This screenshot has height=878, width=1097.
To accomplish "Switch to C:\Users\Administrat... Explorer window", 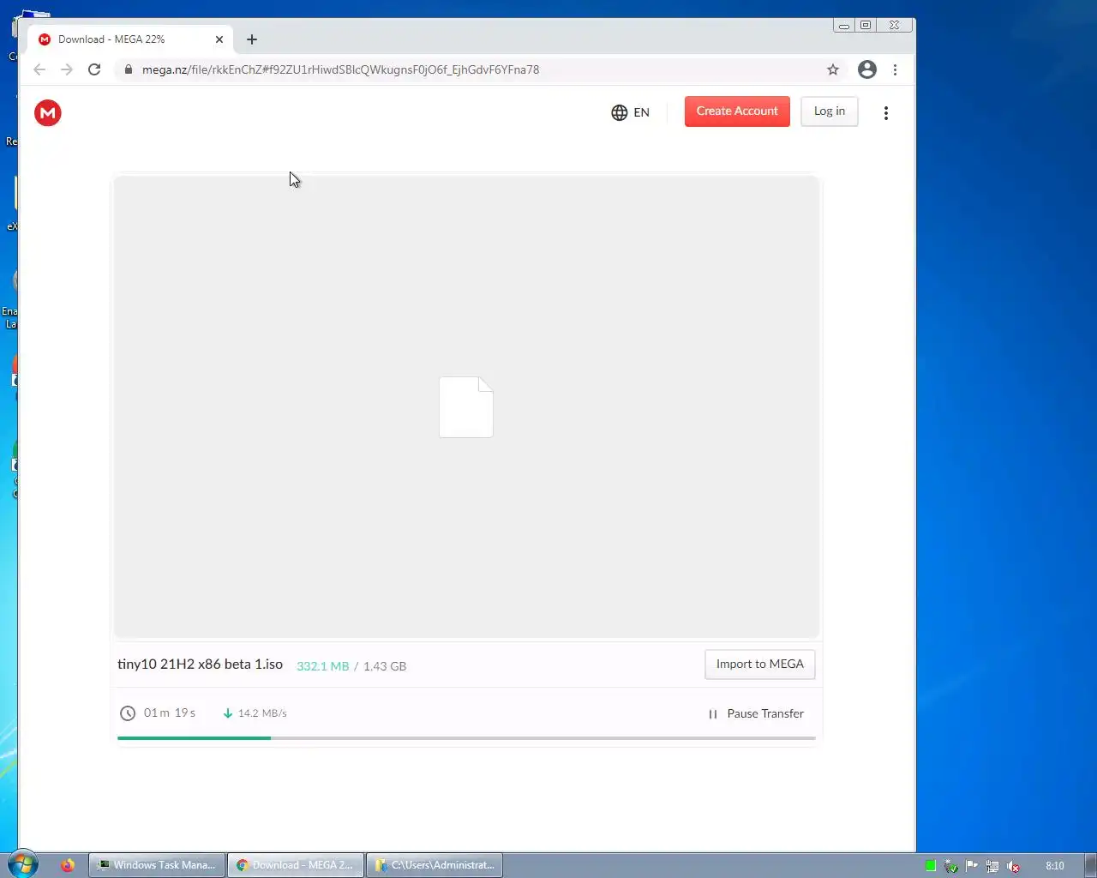I will point(435,865).
